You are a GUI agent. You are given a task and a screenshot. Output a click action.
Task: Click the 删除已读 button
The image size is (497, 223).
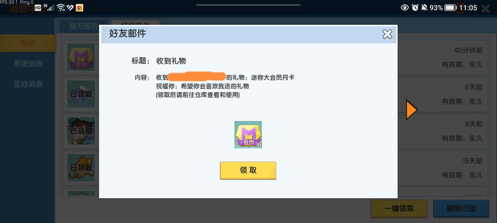tap(461, 208)
